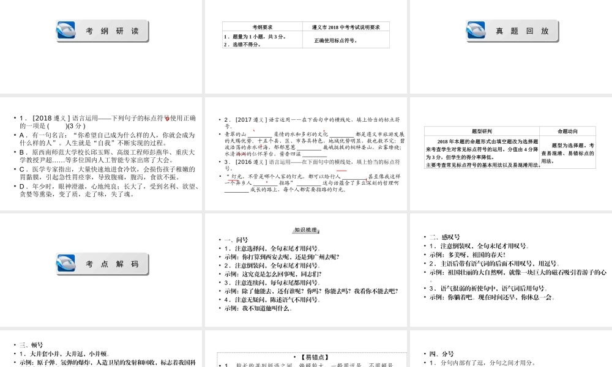Click the cell 正确使用标点符号
612x367 pixels.
click(x=335, y=40)
